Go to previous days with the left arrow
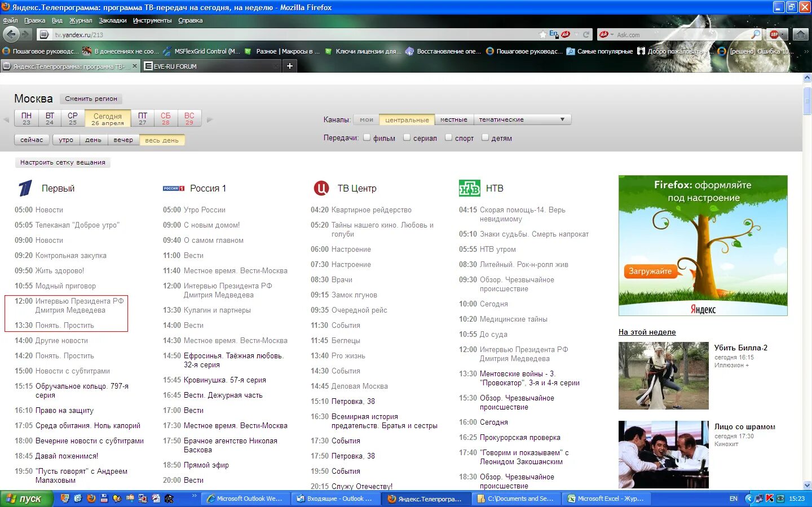Viewport: 812px width, 507px height. click(x=7, y=119)
